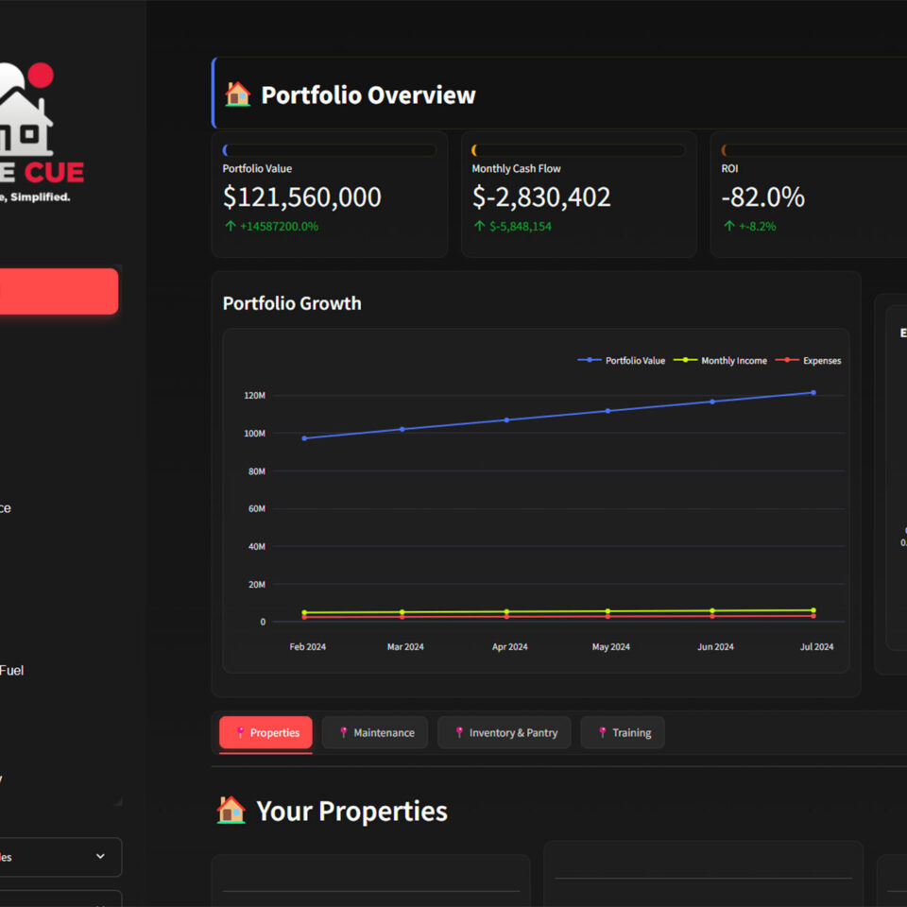Click the Portfolio Value progress bar
Image resolution: width=907 pixels, height=907 pixels.
329,150
